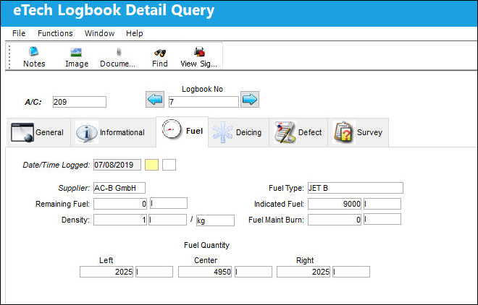Click the General tab window icon

coord(22,132)
